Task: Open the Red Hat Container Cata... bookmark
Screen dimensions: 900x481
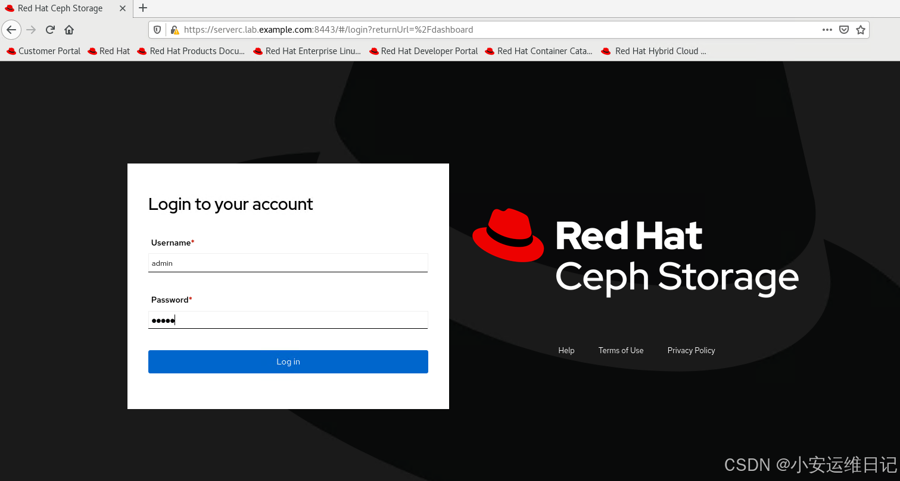Action: click(x=539, y=51)
